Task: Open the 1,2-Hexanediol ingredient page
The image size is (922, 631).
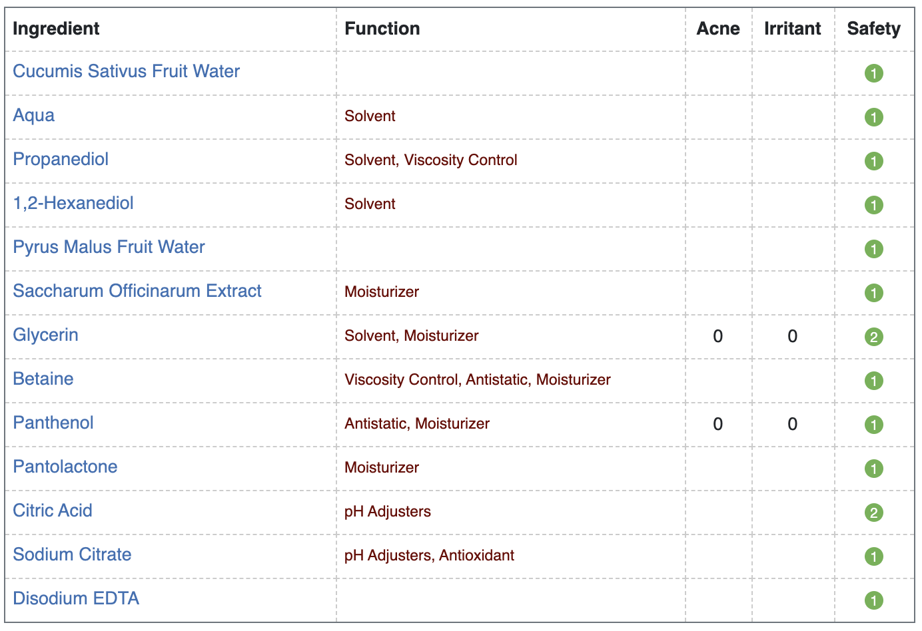Action: (x=73, y=203)
